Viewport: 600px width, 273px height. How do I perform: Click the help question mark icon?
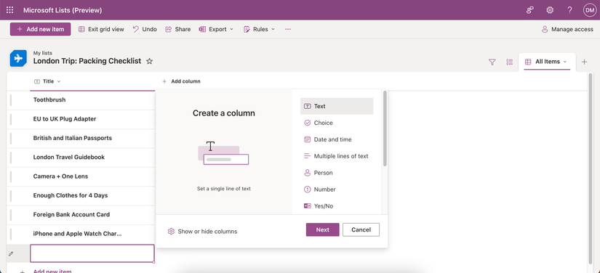point(569,10)
